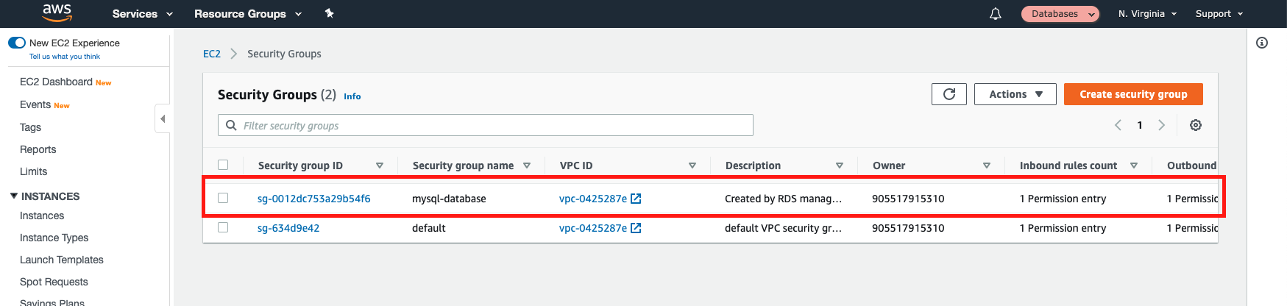Viewport: 1287px width, 306px height.
Task: Sort by Security group name column arrow
Action: [x=527, y=166]
